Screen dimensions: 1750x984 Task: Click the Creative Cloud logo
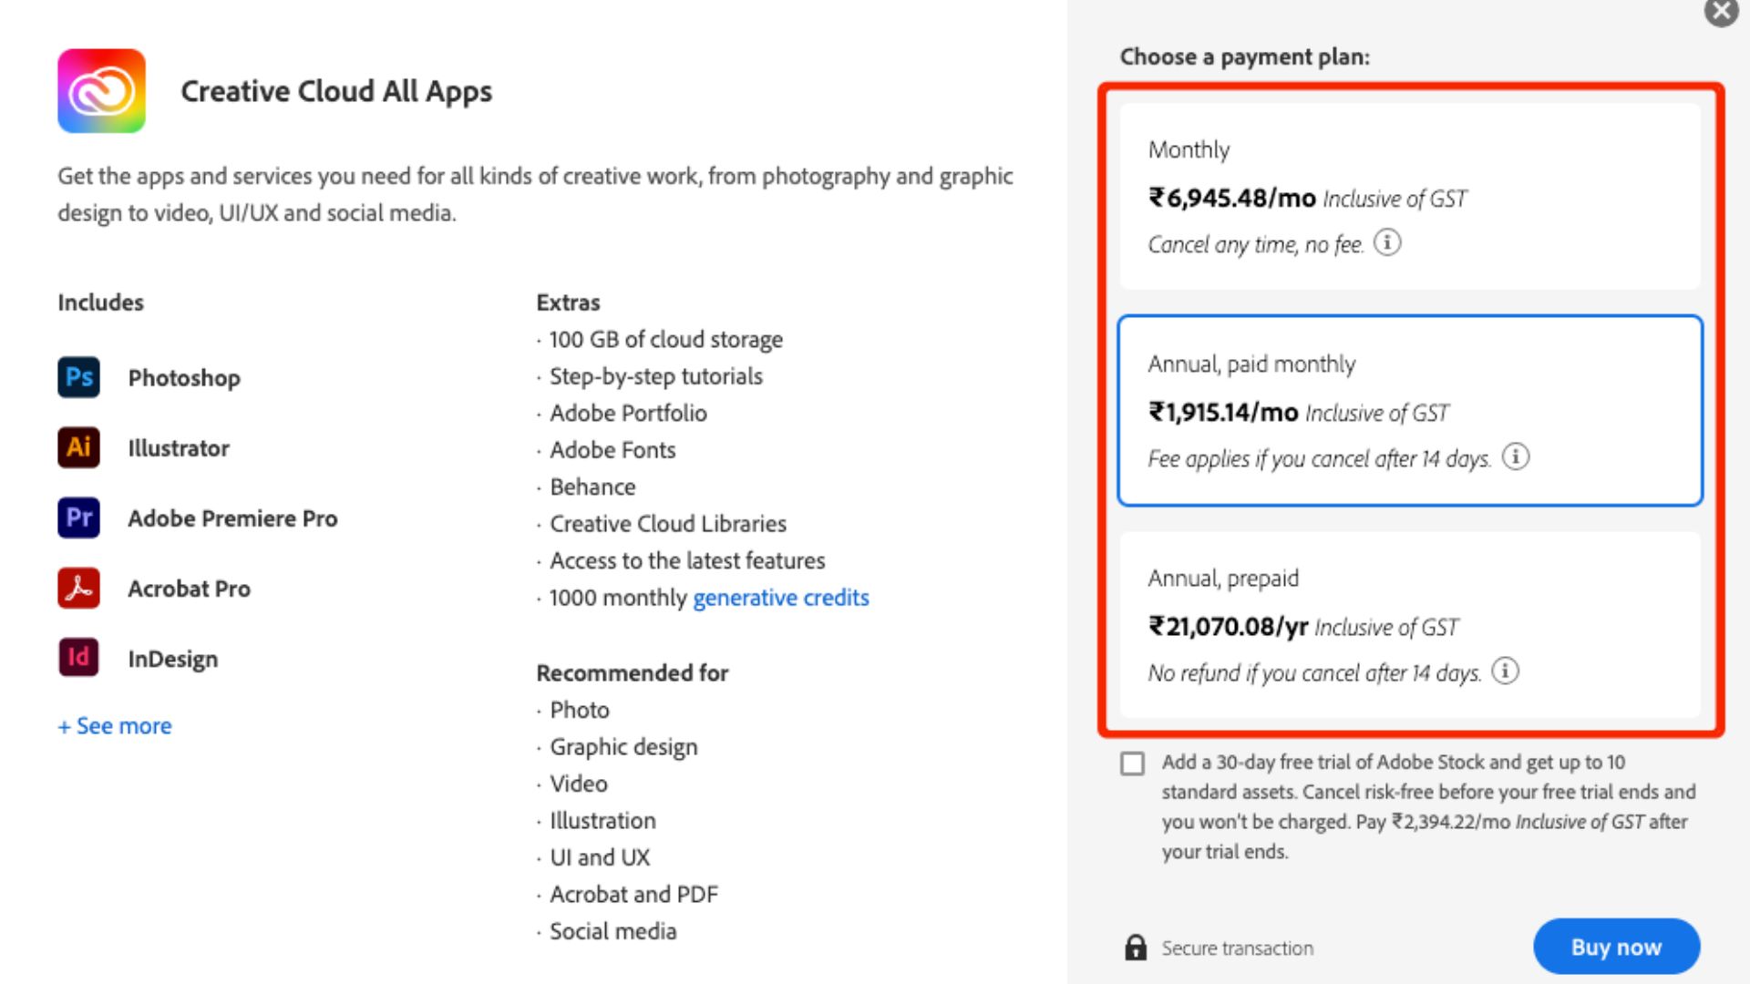101,91
